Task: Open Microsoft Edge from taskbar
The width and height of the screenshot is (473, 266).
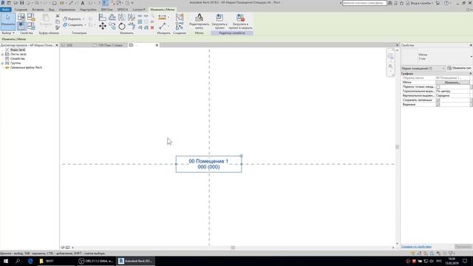Action: [30, 261]
